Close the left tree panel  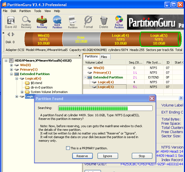coord(80,56)
